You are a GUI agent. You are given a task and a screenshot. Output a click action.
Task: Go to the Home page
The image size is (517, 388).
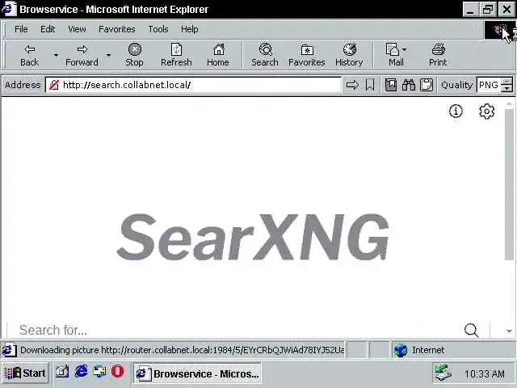click(x=218, y=56)
